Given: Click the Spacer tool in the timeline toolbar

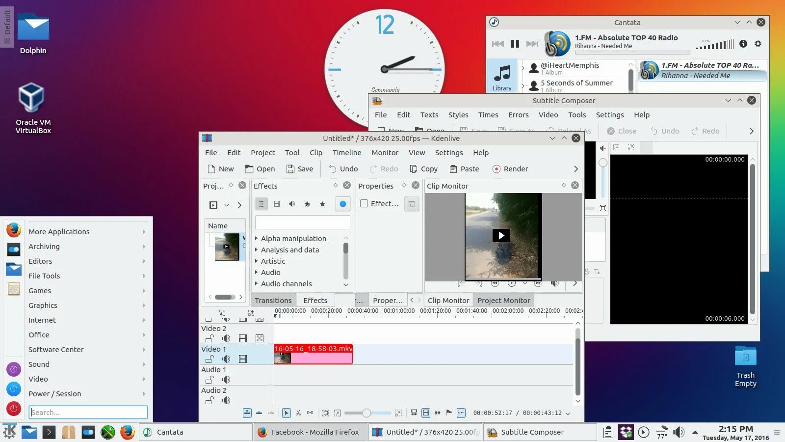Looking at the screenshot, I should coord(310,413).
